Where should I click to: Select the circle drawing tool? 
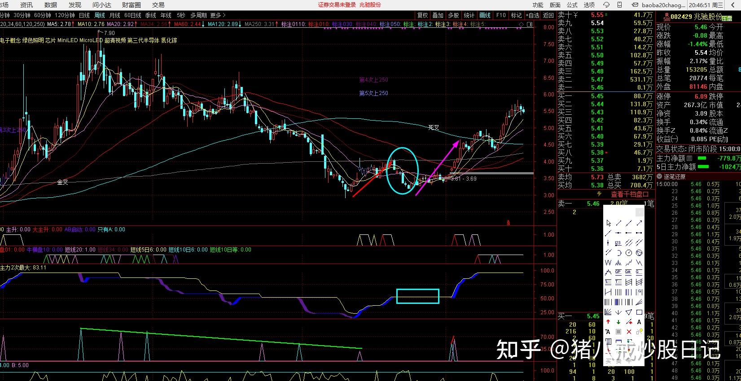point(629,252)
